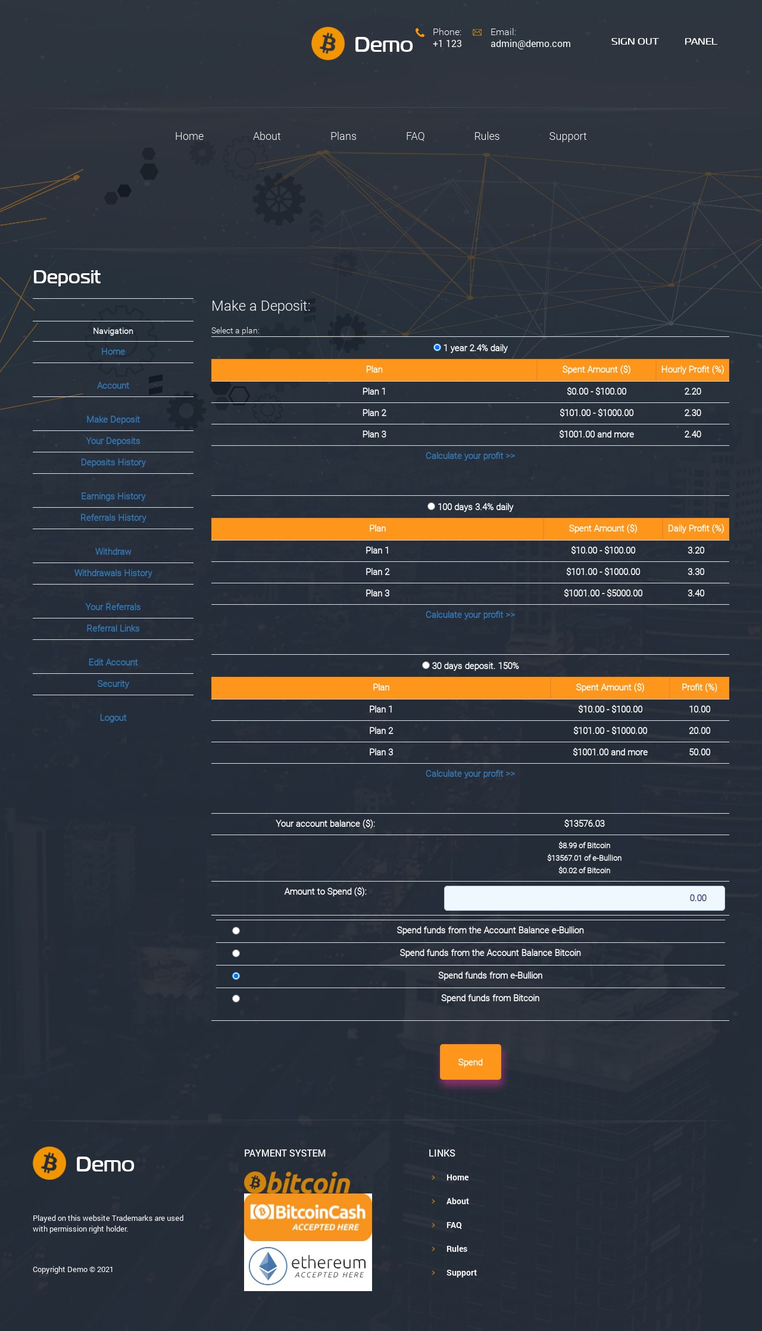The image size is (762, 1331).
Task: Click the ethereum accepted here badge
Action: coord(308,1266)
